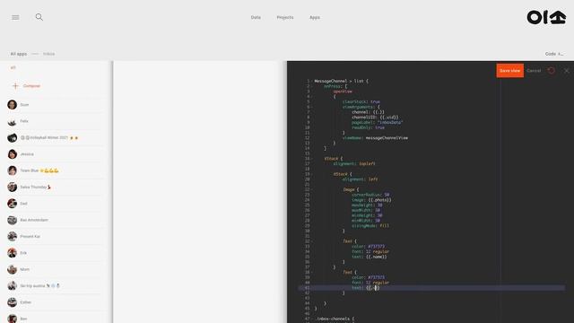Click the 'clearStack: true' code line
574x323 pixels.
tap(361, 101)
